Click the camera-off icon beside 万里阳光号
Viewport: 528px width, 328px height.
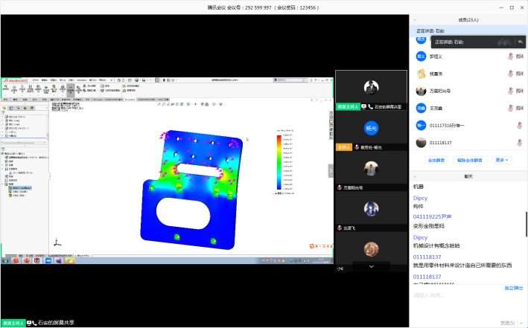click(x=519, y=91)
